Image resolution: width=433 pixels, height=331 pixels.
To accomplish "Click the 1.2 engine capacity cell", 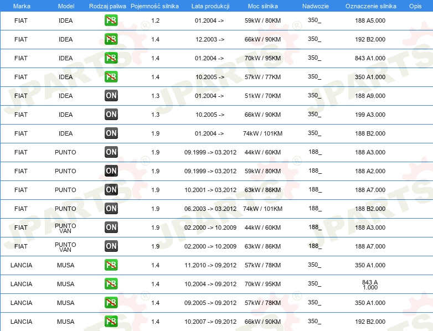I will click(155, 20).
